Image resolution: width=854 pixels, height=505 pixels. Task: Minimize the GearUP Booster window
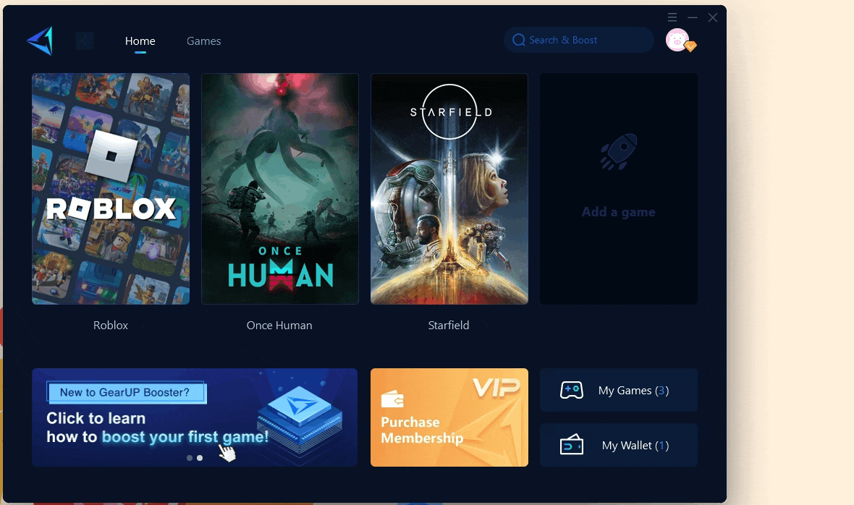[x=692, y=17]
